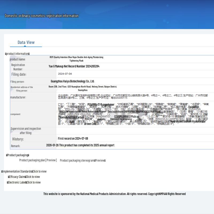Open Product packaging stereogram Preview link
Viewport: 214px width, 214px height.
[83, 160]
